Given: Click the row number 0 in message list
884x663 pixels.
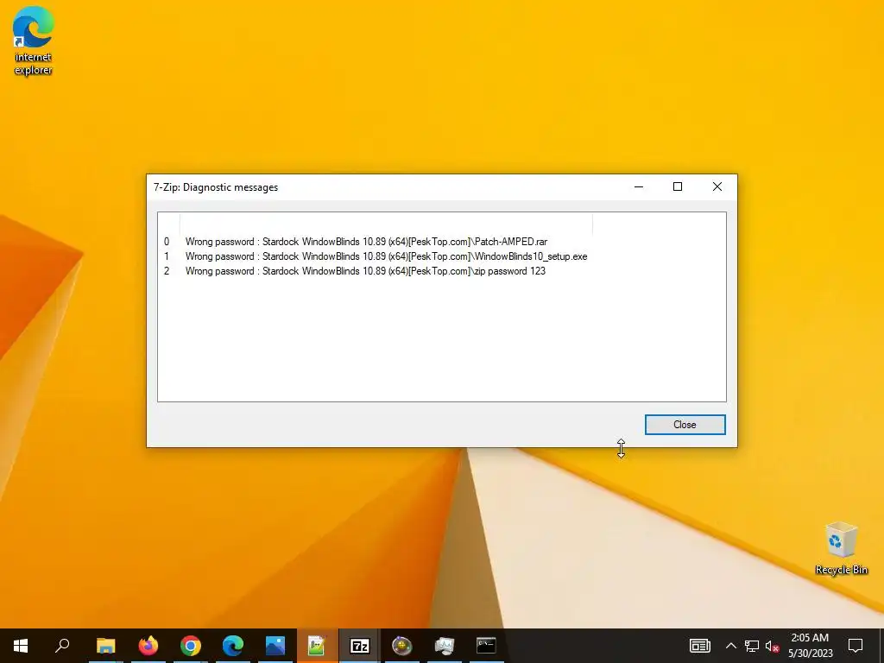Looking at the screenshot, I should click(x=167, y=242).
